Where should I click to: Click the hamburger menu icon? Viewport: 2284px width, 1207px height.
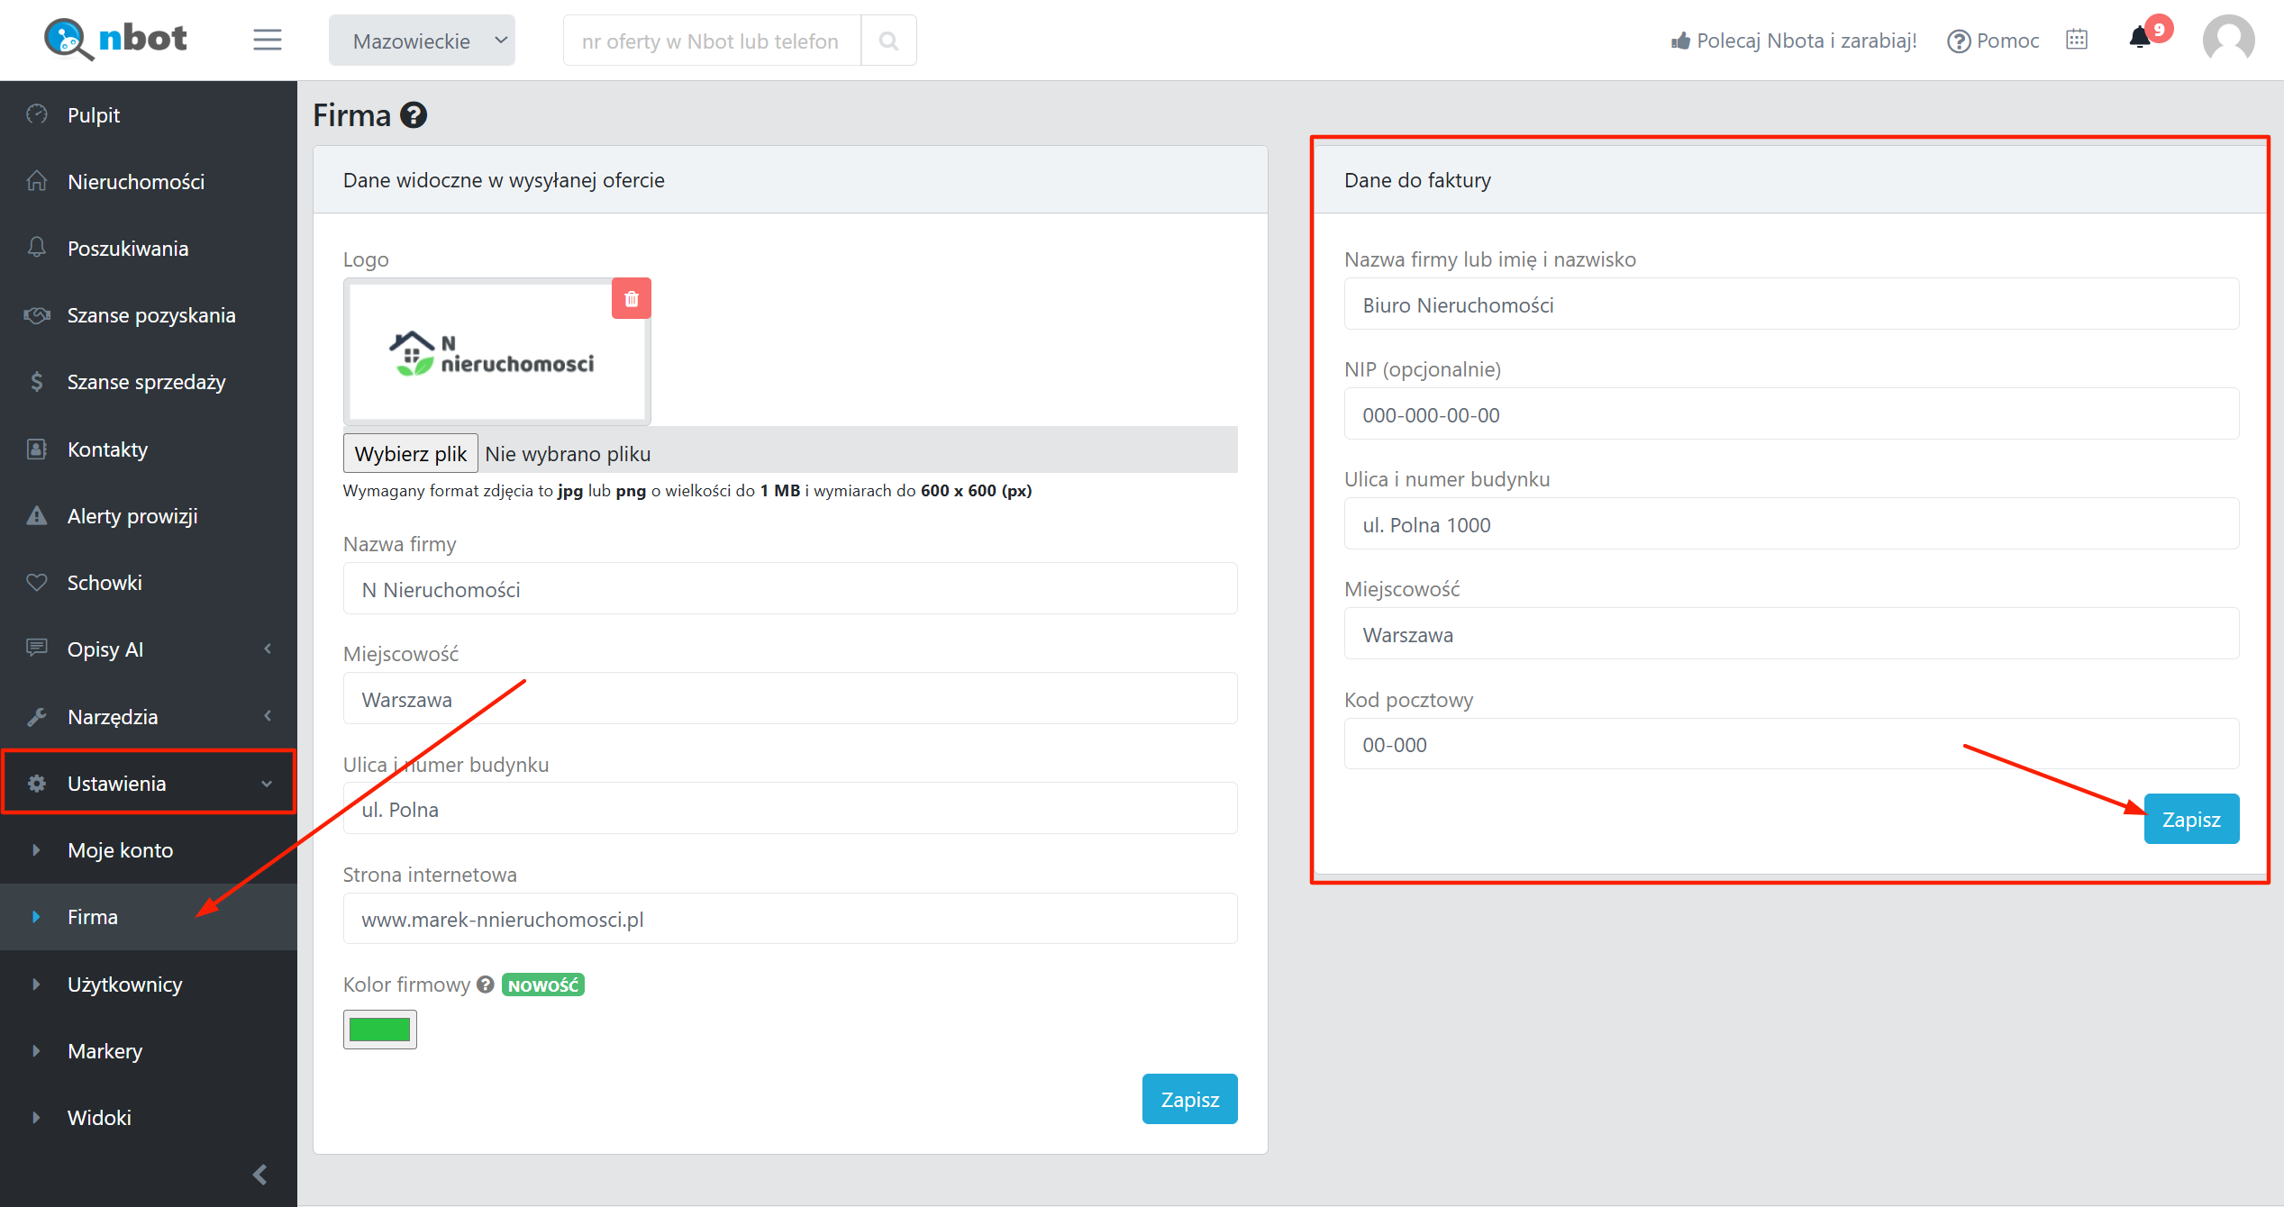(x=267, y=40)
